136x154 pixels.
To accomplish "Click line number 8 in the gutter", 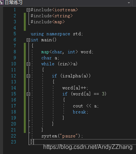I will click(15, 52).
